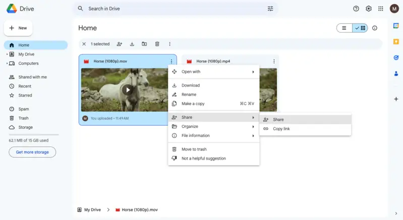The width and height of the screenshot is (403, 220).
Task: Choose Download from context menu
Action: (x=213, y=86)
